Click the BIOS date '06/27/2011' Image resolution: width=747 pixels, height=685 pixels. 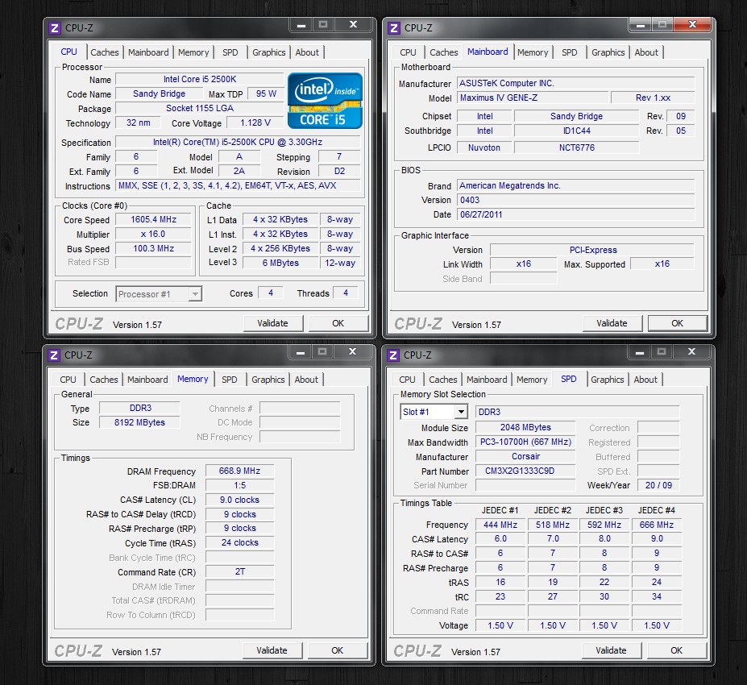click(576, 214)
